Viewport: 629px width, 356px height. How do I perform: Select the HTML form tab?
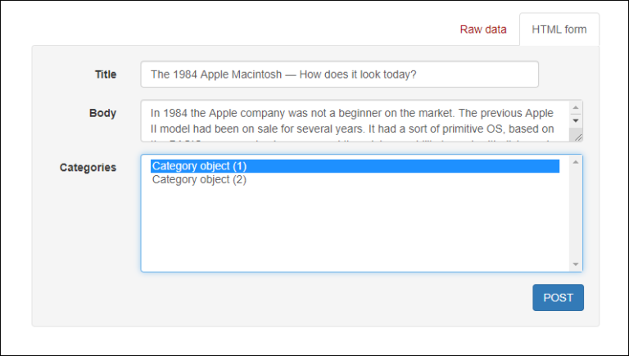click(559, 29)
